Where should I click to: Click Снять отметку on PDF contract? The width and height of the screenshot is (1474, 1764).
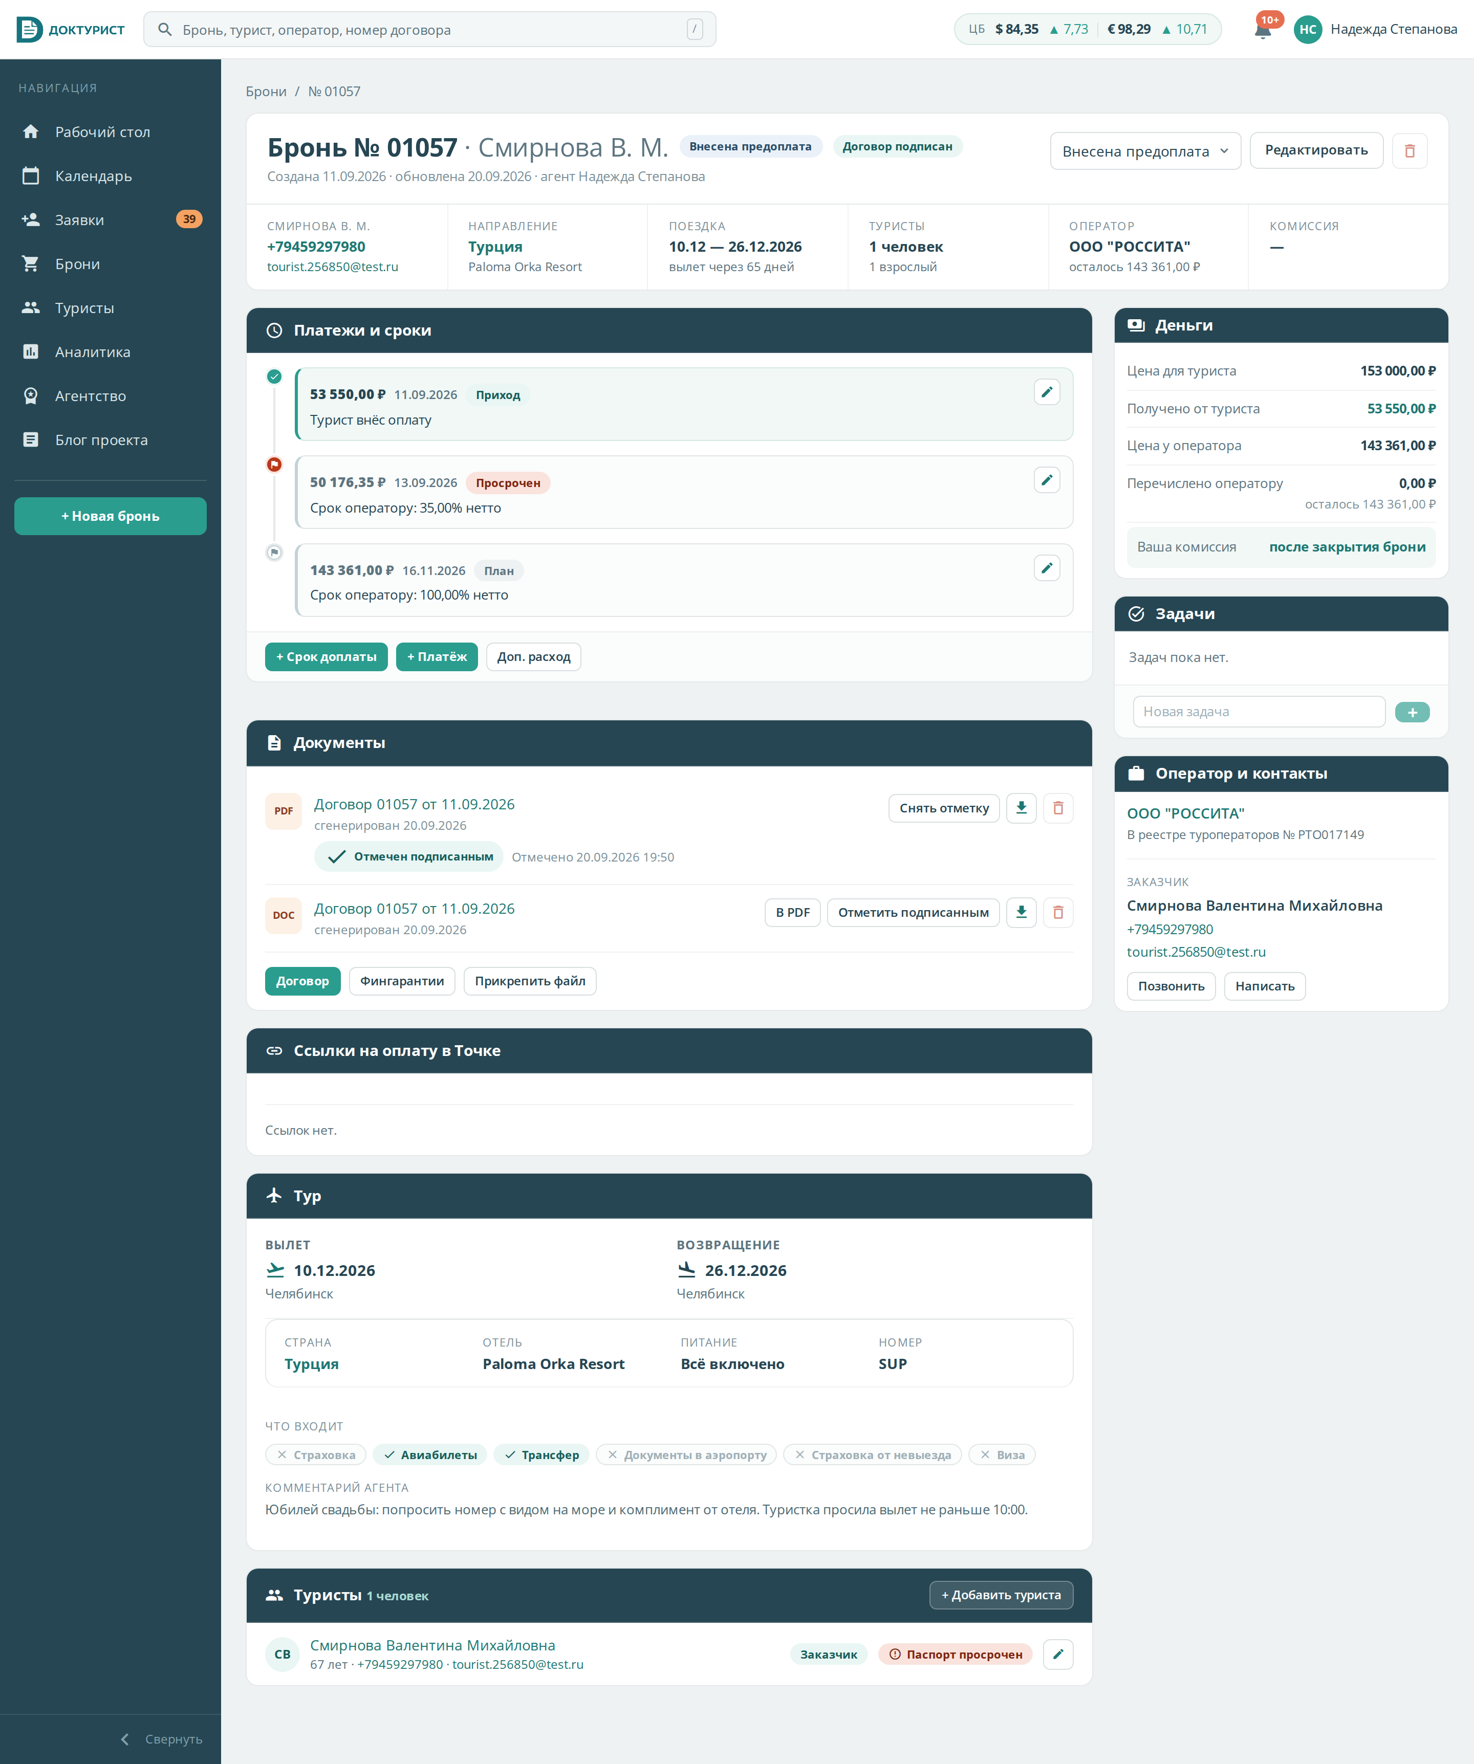click(944, 808)
